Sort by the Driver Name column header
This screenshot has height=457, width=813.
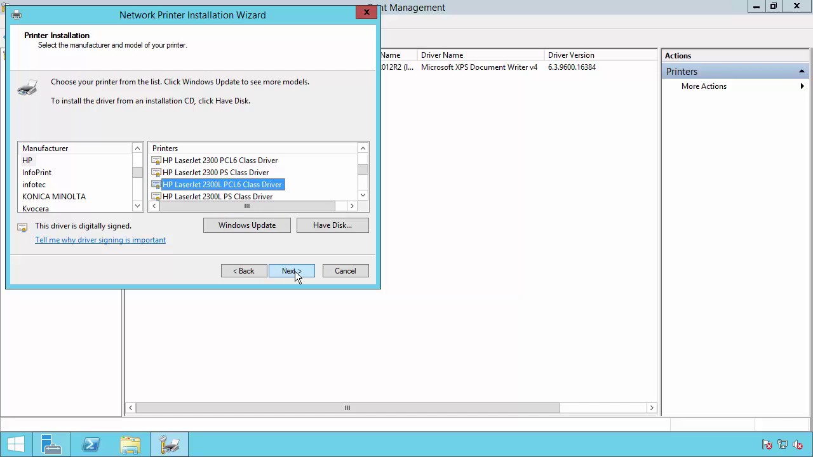coord(480,55)
